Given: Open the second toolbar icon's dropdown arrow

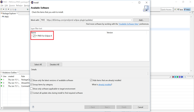Looking at the screenshot, I should [x=8, y=9].
